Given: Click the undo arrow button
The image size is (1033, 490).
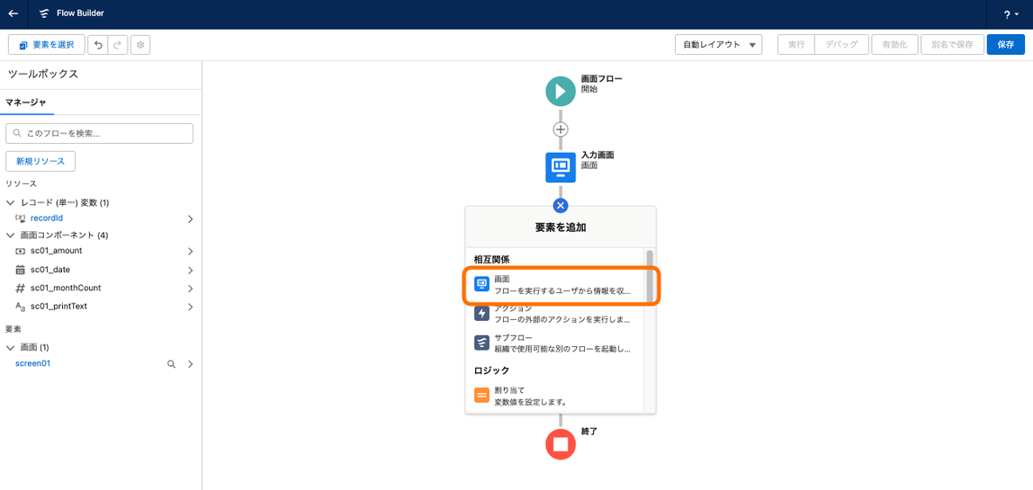Looking at the screenshot, I should click(x=98, y=45).
